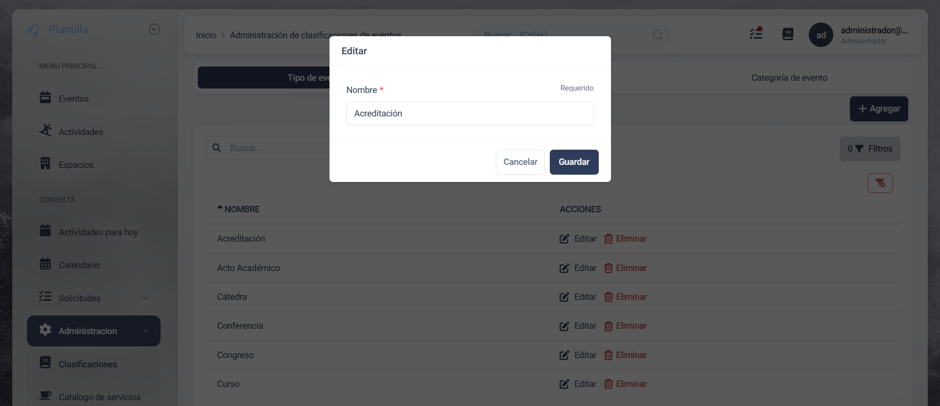The height and width of the screenshot is (406, 940).
Task: Switch to Categoría de evento tab
Action: point(789,78)
